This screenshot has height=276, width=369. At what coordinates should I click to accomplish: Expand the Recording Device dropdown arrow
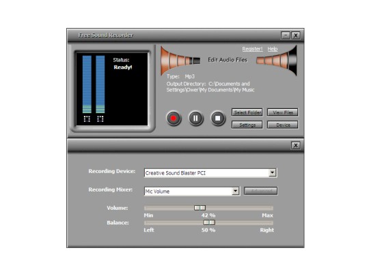pos(272,173)
